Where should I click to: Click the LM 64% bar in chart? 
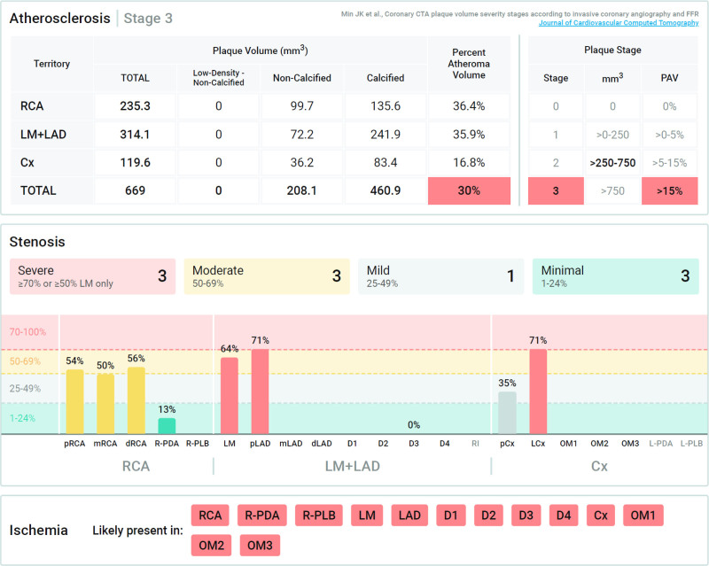tap(230, 395)
